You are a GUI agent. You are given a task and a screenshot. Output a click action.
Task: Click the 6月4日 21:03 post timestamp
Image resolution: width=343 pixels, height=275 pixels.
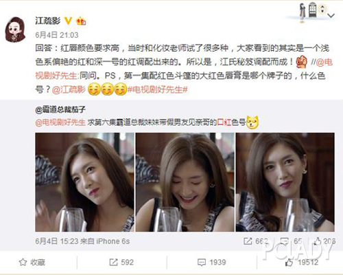(x=57, y=35)
